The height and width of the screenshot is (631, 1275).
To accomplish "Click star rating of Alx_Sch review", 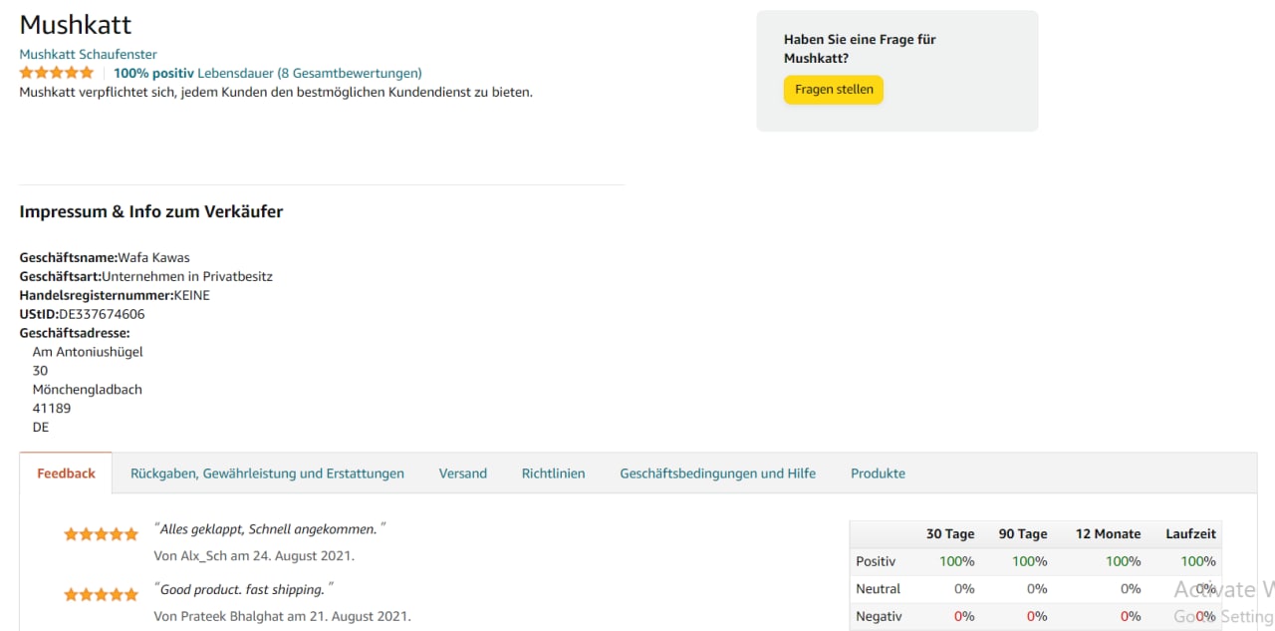I will tap(101, 534).
